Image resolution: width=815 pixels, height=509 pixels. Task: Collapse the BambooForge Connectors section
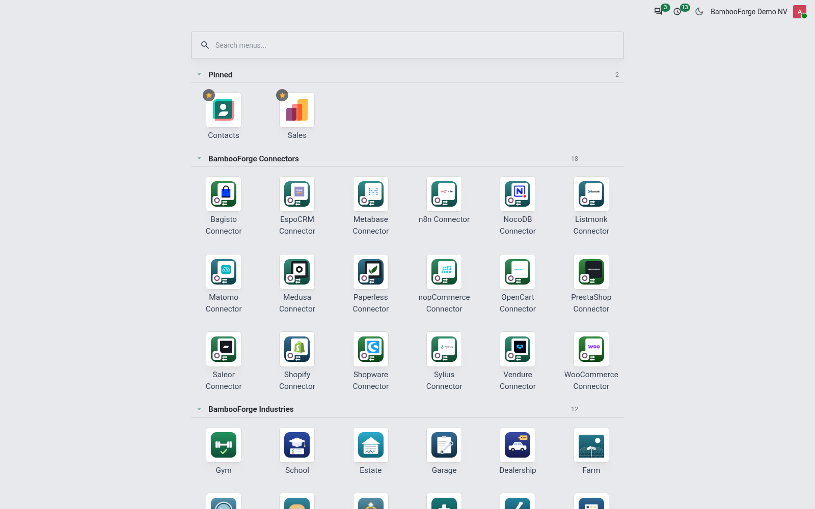tap(199, 158)
